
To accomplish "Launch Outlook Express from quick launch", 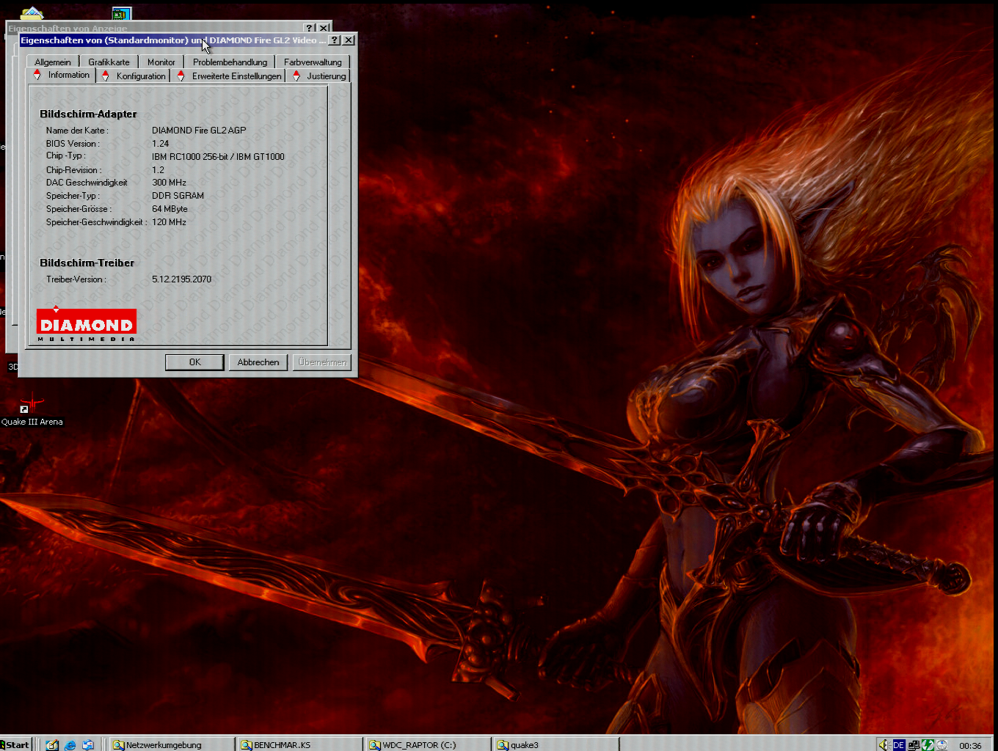I will pyautogui.click(x=88, y=744).
